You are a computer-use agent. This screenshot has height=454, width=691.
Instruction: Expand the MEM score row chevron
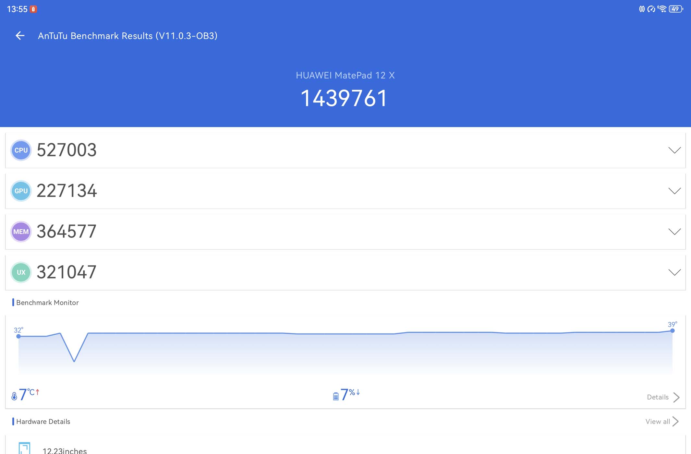674,232
